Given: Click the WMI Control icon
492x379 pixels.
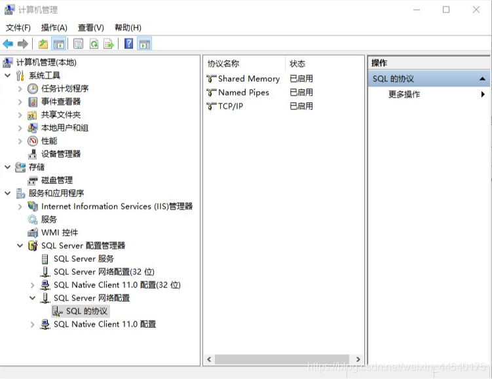Looking at the screenshot, I should tap(33, 232).
